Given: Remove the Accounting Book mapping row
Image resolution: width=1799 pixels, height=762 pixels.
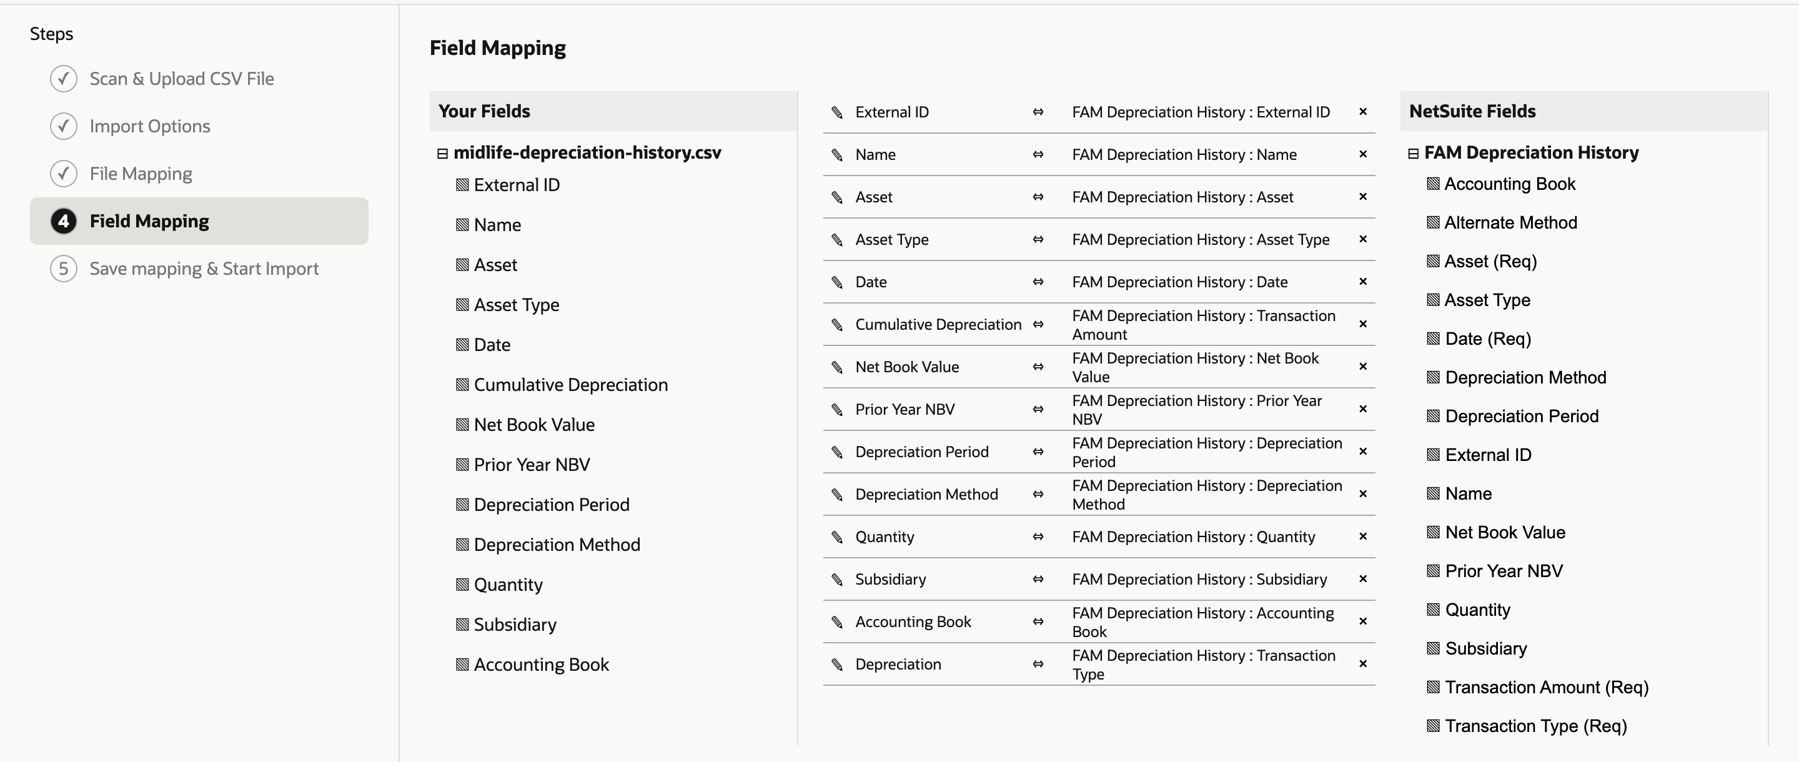Looking at the screenshot, I should (x=1362, y=621).
